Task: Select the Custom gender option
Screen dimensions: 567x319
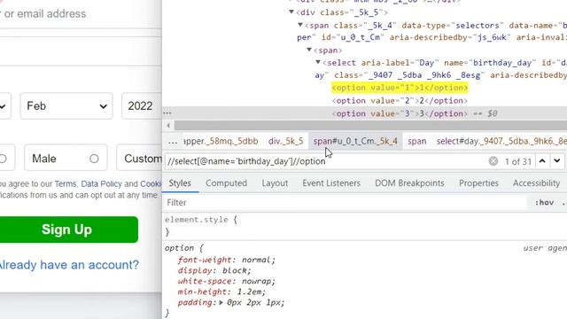Action: 139,159
